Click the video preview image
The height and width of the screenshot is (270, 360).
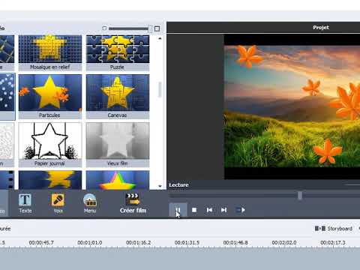tap(292, 106)
